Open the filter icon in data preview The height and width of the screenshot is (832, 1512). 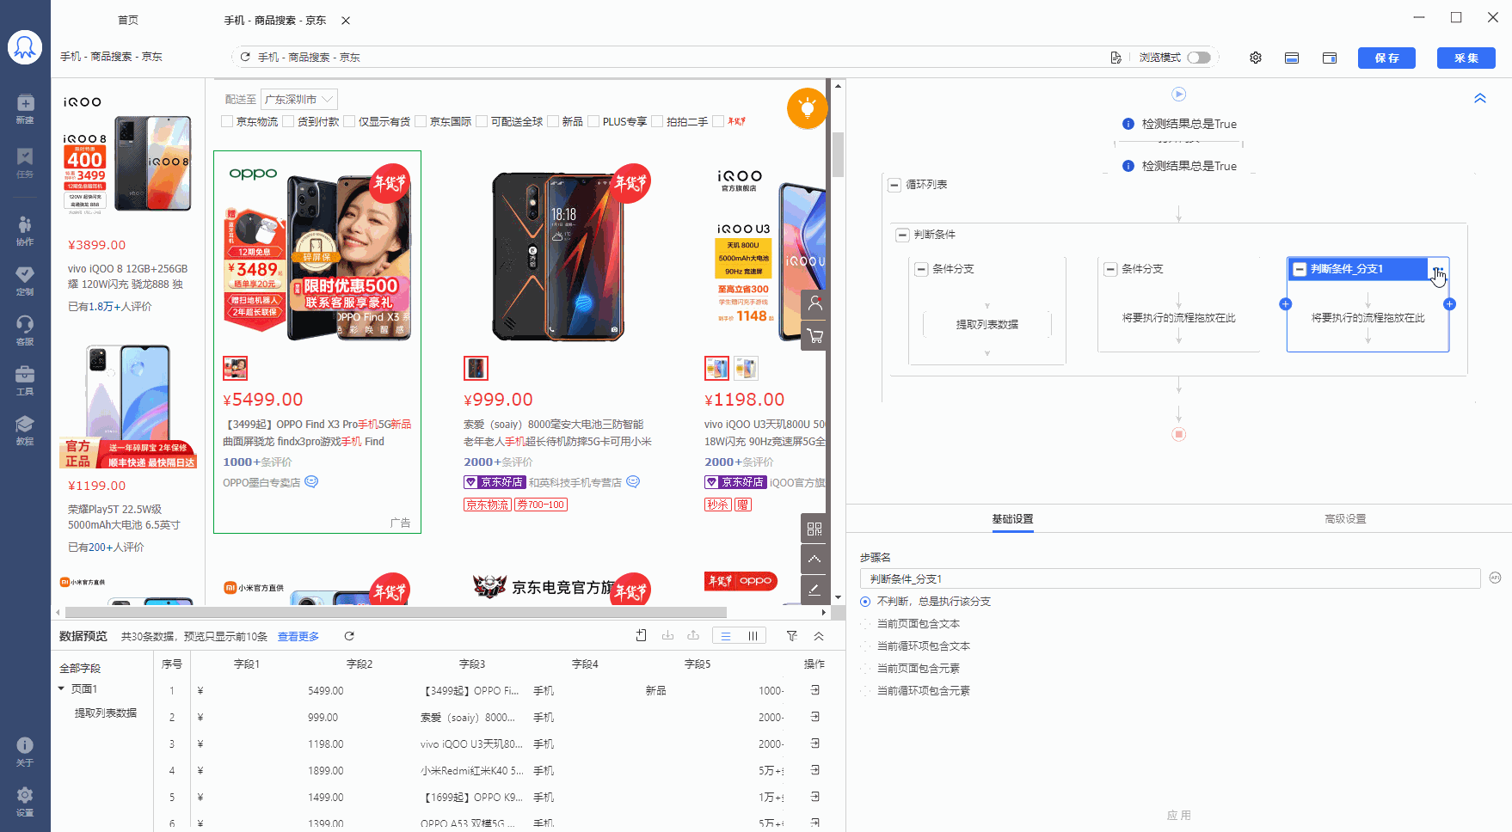[792, 636]
